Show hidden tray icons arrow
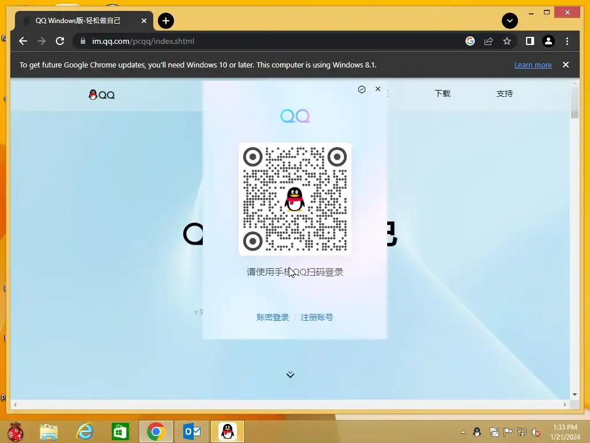This screenshot has height=443, width=590. 463,432
